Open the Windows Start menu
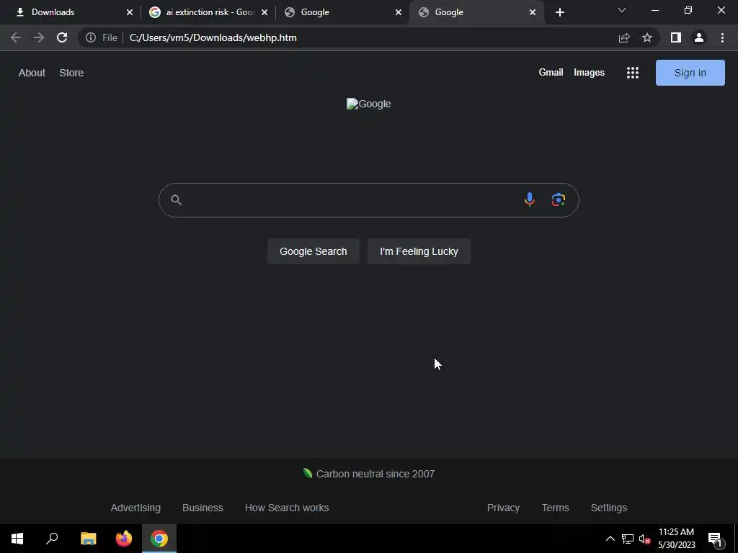738x553 pixels. click(x=17, y=539)
